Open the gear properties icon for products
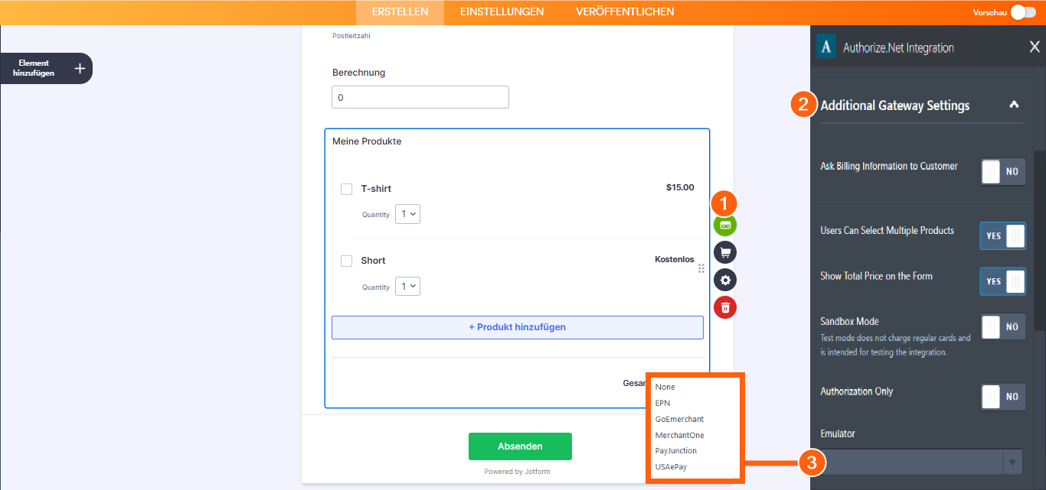This screenshot has height=490, width=1046. tap(724, 280)
